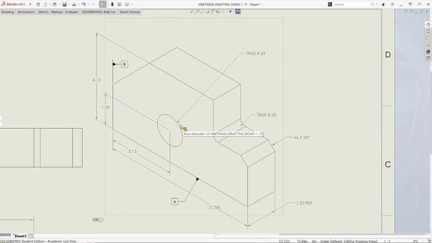
Task: Select the [7.38] dimension
Action: point(215,207)
